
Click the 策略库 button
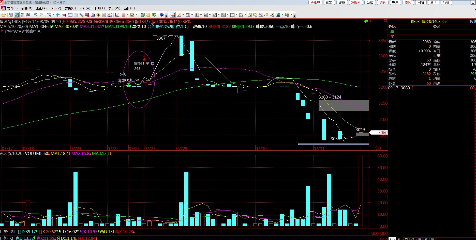point(356,2)
